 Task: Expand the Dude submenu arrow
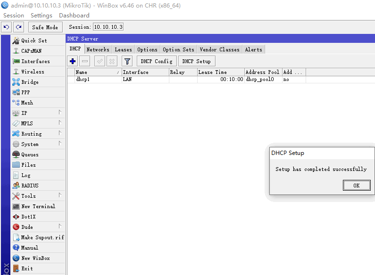(x=60, y=226)
